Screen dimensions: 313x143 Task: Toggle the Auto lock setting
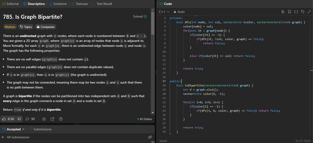pos(179,12)
